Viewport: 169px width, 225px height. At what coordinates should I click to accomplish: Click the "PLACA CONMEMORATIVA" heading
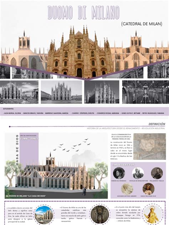(x=121, y=137)
